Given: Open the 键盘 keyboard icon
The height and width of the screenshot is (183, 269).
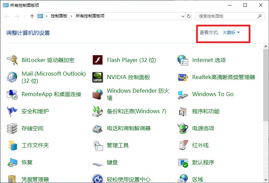Looking at the screenshot, I should coord(97,164).
